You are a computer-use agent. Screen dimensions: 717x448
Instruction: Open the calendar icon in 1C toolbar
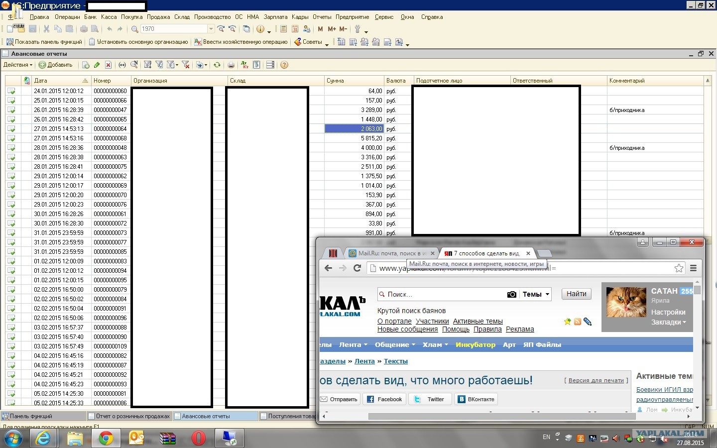pos(295,29)
